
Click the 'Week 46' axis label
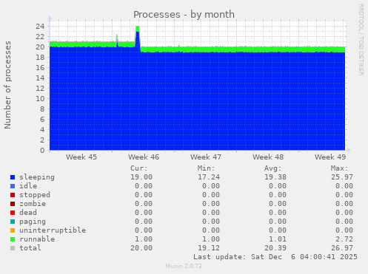click(x=144, y=157)
